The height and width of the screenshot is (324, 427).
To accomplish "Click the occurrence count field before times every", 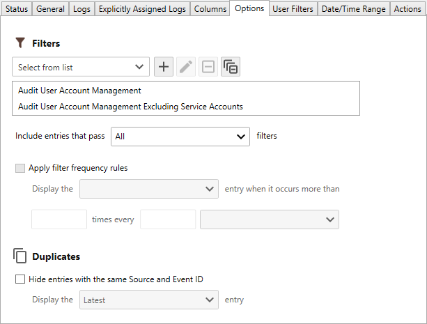I will [x=59, y=219].
